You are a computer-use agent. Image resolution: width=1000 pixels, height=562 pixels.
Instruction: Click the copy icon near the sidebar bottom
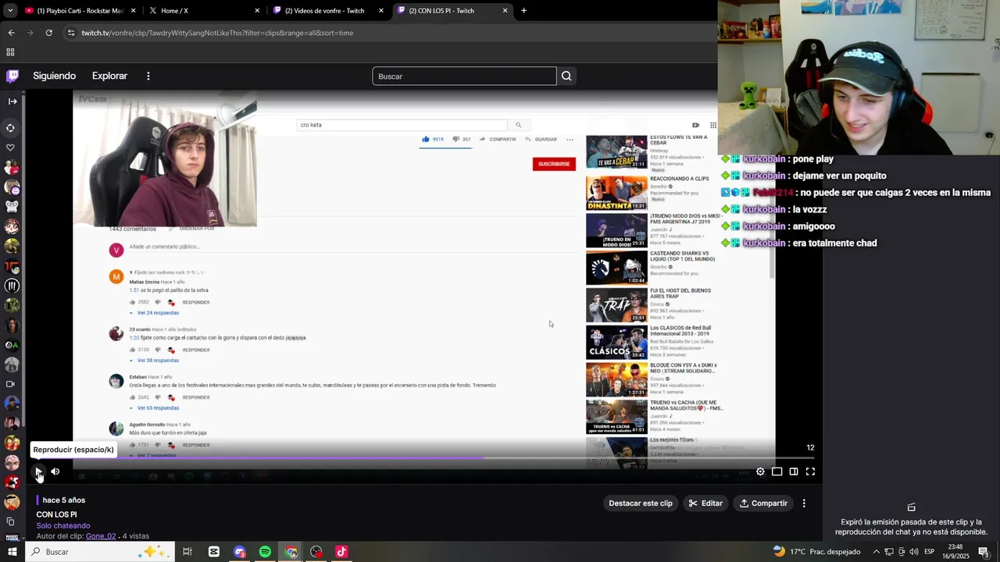pyautogui.click(x=10, y=521)
